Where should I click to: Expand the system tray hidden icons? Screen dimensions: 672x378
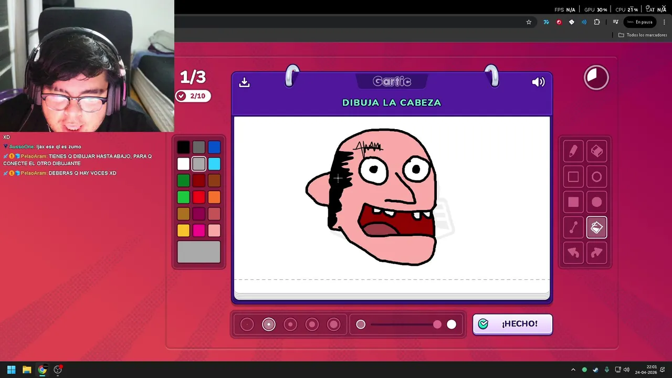(573, 370)
